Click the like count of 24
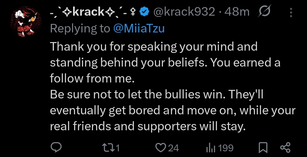The image size is (307, 157). point(173,148)
